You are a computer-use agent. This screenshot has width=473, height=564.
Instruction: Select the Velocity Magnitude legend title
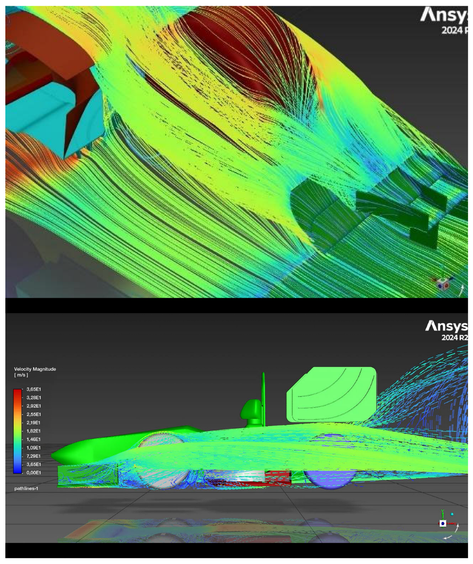pyautogui.click(x=35, y=369)
